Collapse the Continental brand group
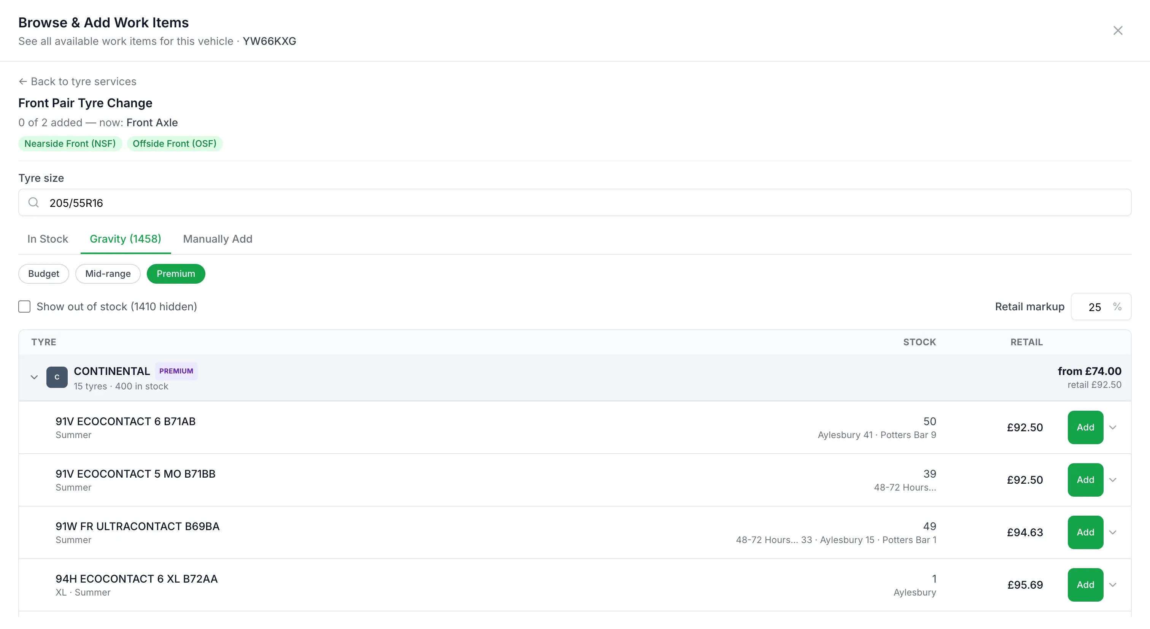 point(34,377)
